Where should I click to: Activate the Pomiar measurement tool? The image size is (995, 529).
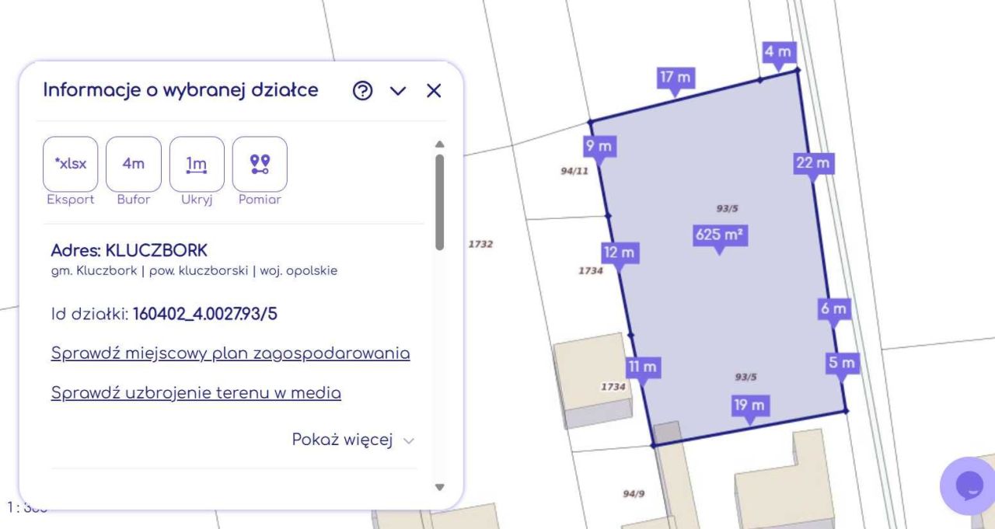coord(260,164)
